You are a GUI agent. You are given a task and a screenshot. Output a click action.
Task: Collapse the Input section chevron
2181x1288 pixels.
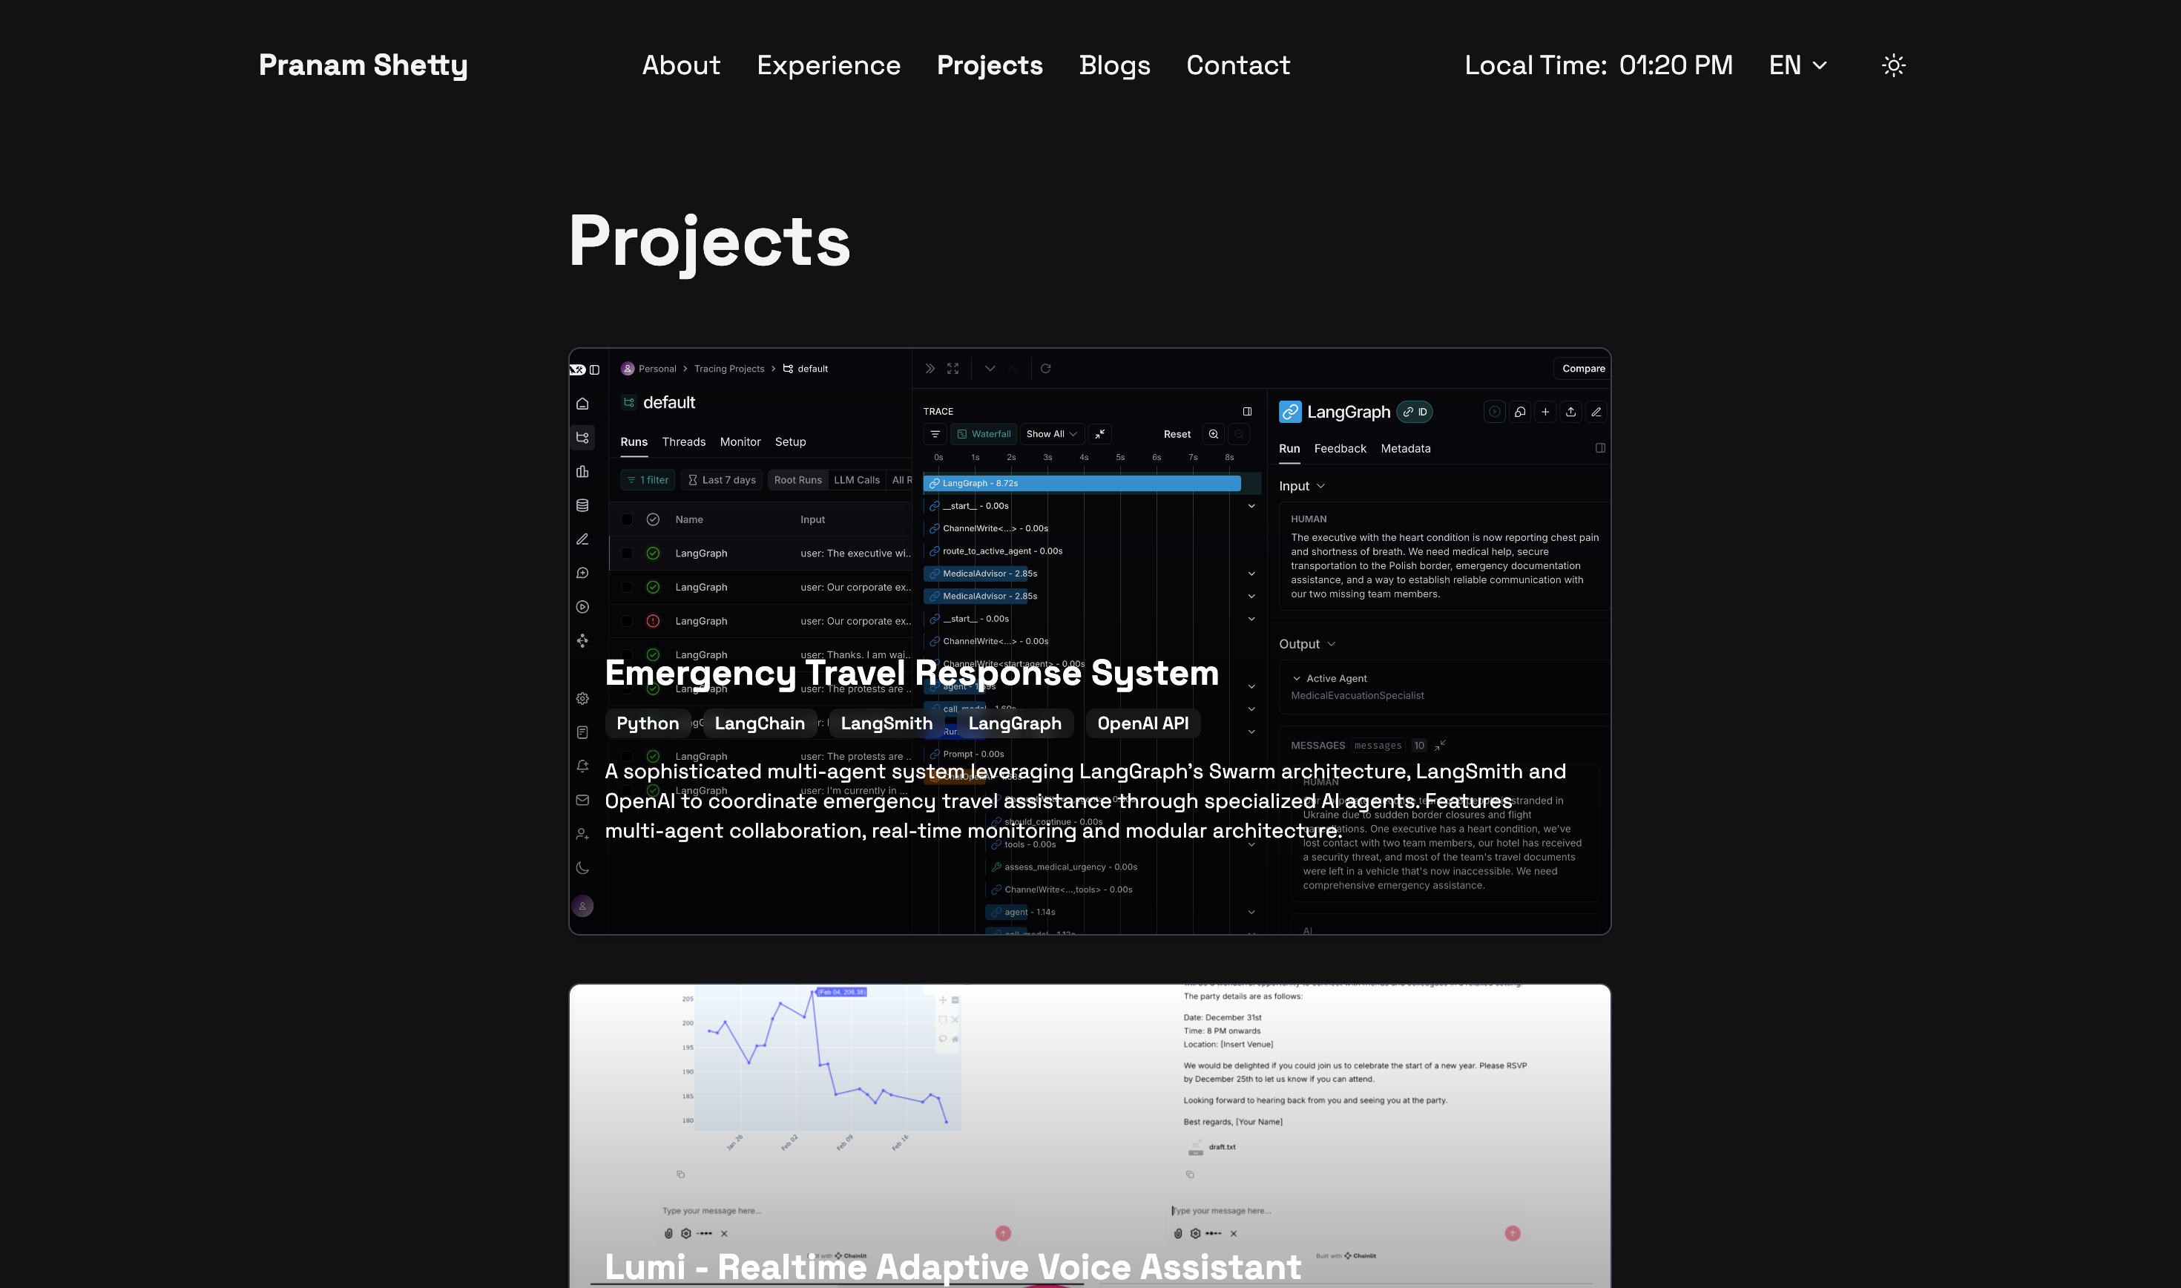(1320, 486)
